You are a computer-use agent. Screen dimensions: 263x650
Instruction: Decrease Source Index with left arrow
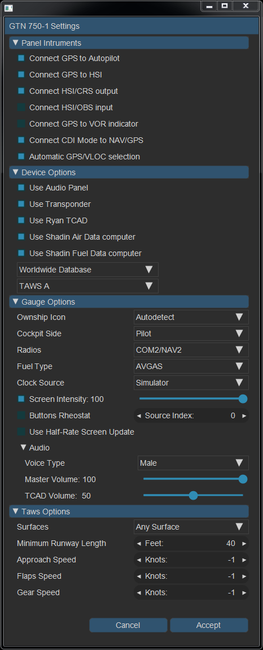click(x=139, y=416)
